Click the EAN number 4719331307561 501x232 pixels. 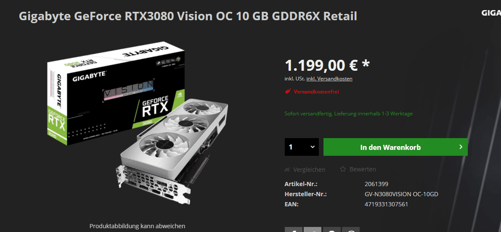[x=386, y=204]
